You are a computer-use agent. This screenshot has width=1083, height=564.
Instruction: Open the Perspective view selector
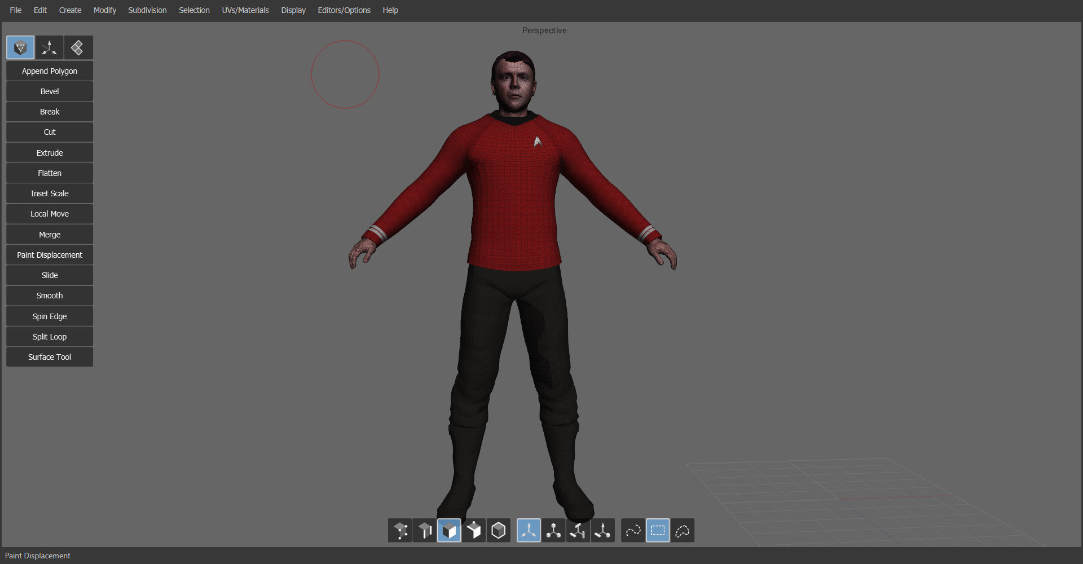[x=544, y=30]
